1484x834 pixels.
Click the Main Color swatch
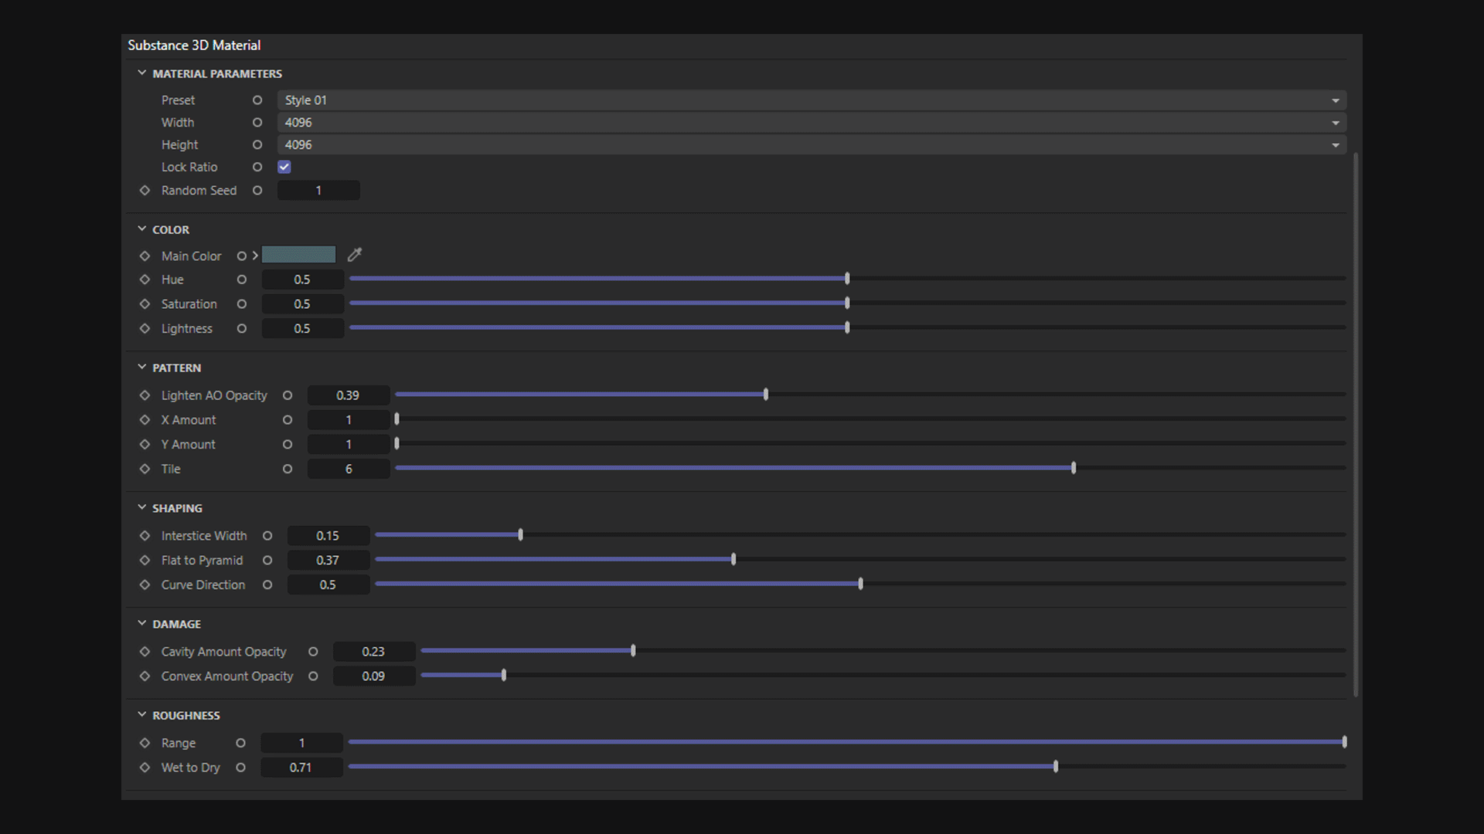point(298,255)
